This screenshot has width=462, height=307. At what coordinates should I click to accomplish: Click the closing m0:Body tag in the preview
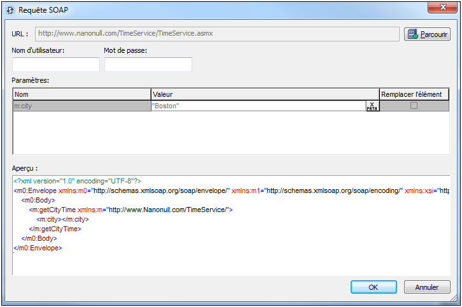[42, 238]
